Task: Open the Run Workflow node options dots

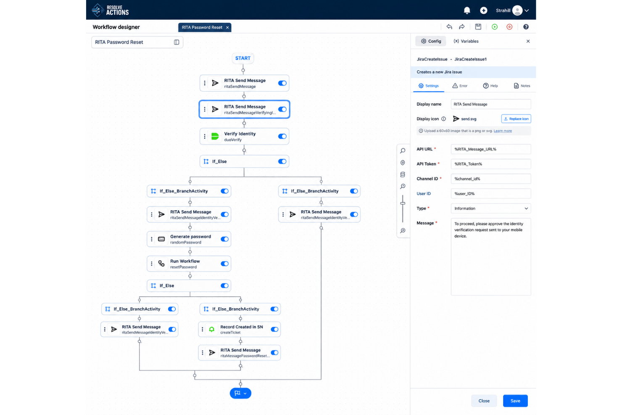Action: tap(152, 264)
